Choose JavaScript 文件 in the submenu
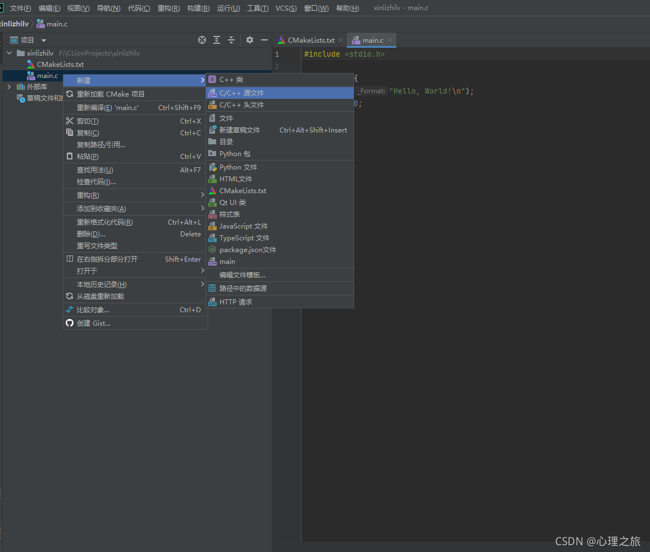 click(x=280, y=226)
